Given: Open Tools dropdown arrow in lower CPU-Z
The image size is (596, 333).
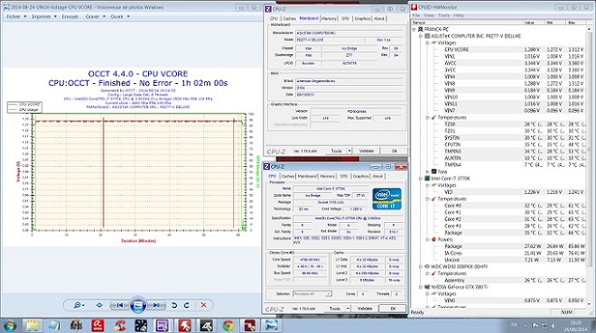Looking at the screenshot, I should [x=349, y=309].
